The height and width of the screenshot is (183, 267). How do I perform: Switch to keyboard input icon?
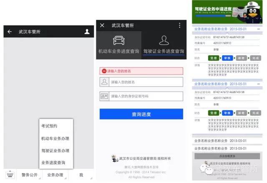pos(10,175)
